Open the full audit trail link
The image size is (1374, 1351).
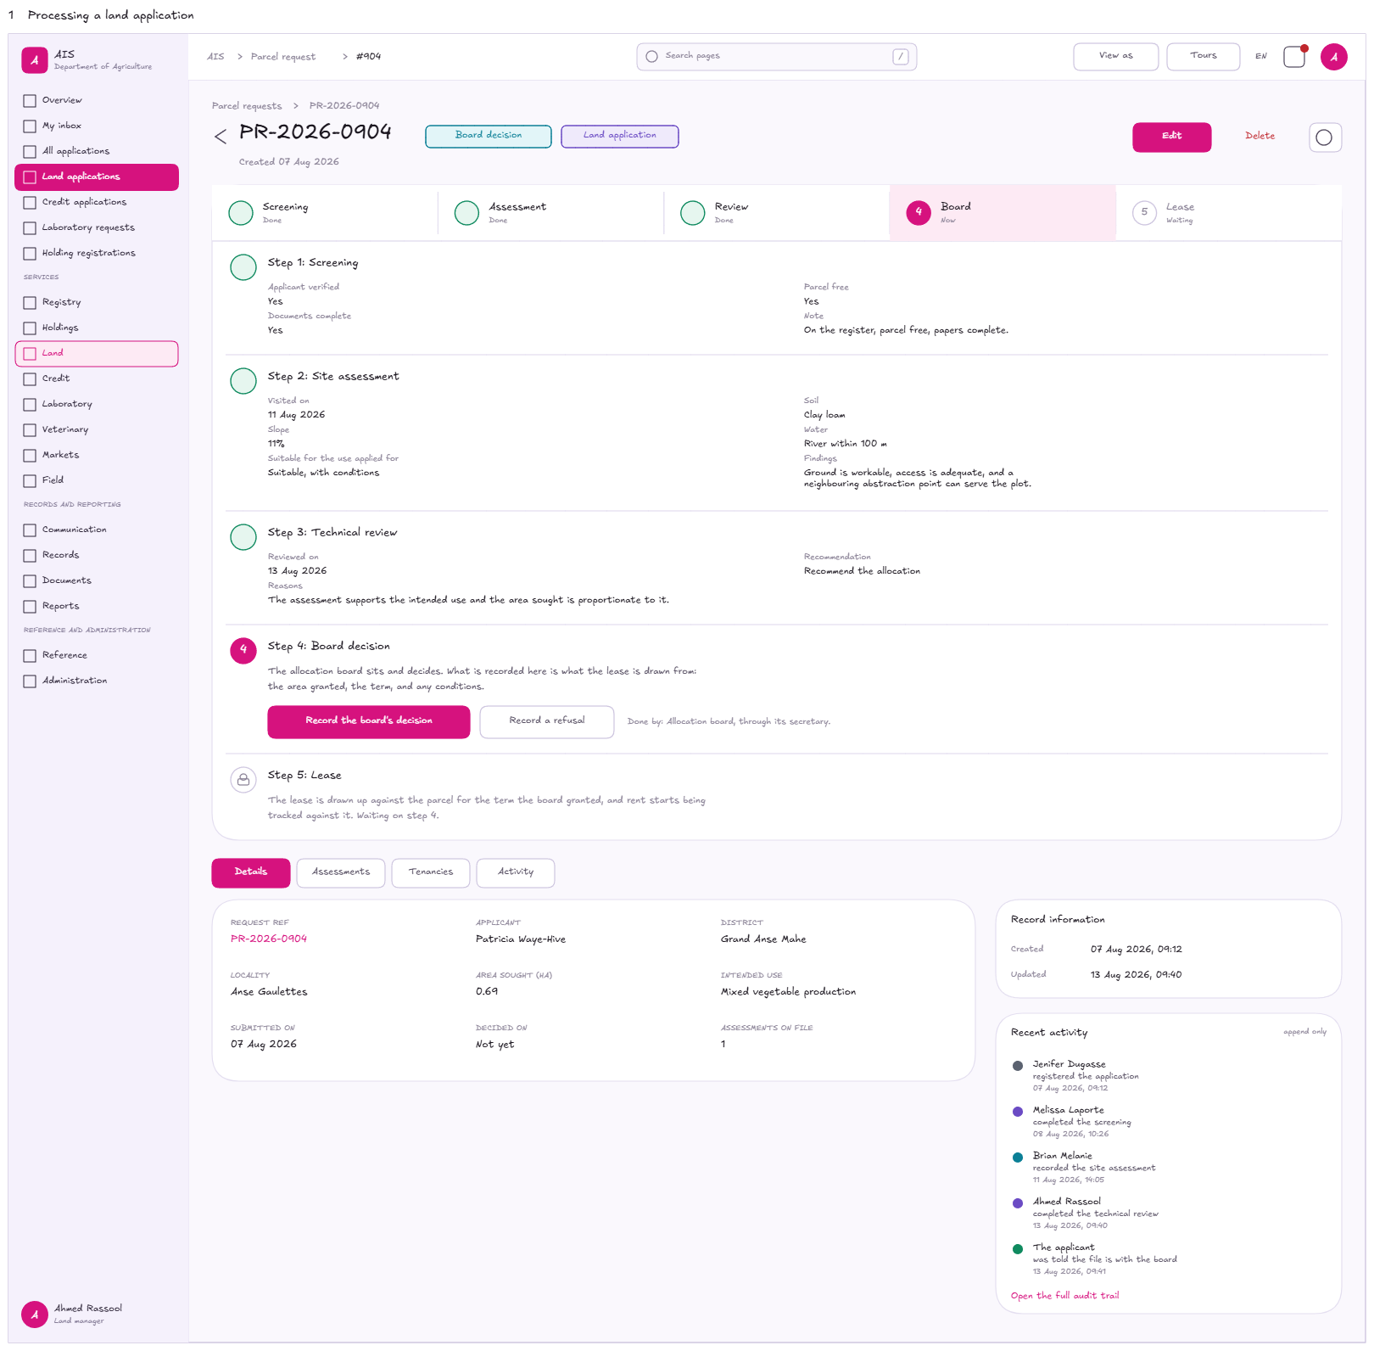pos(1064,1296)
